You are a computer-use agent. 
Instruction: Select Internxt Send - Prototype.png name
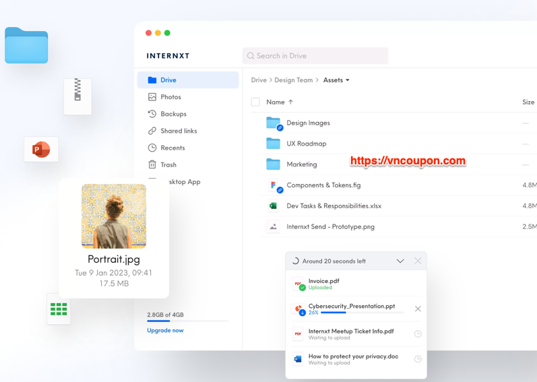point(331,226)
